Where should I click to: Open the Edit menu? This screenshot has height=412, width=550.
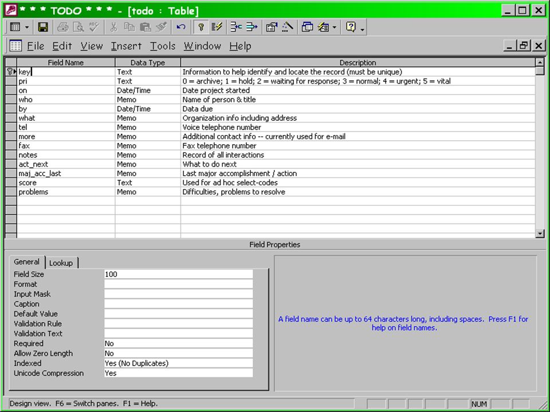tap(62, 46)
